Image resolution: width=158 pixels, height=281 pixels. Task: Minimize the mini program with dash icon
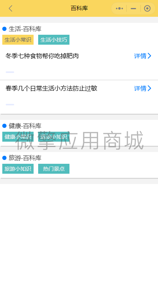coord(133,8)
